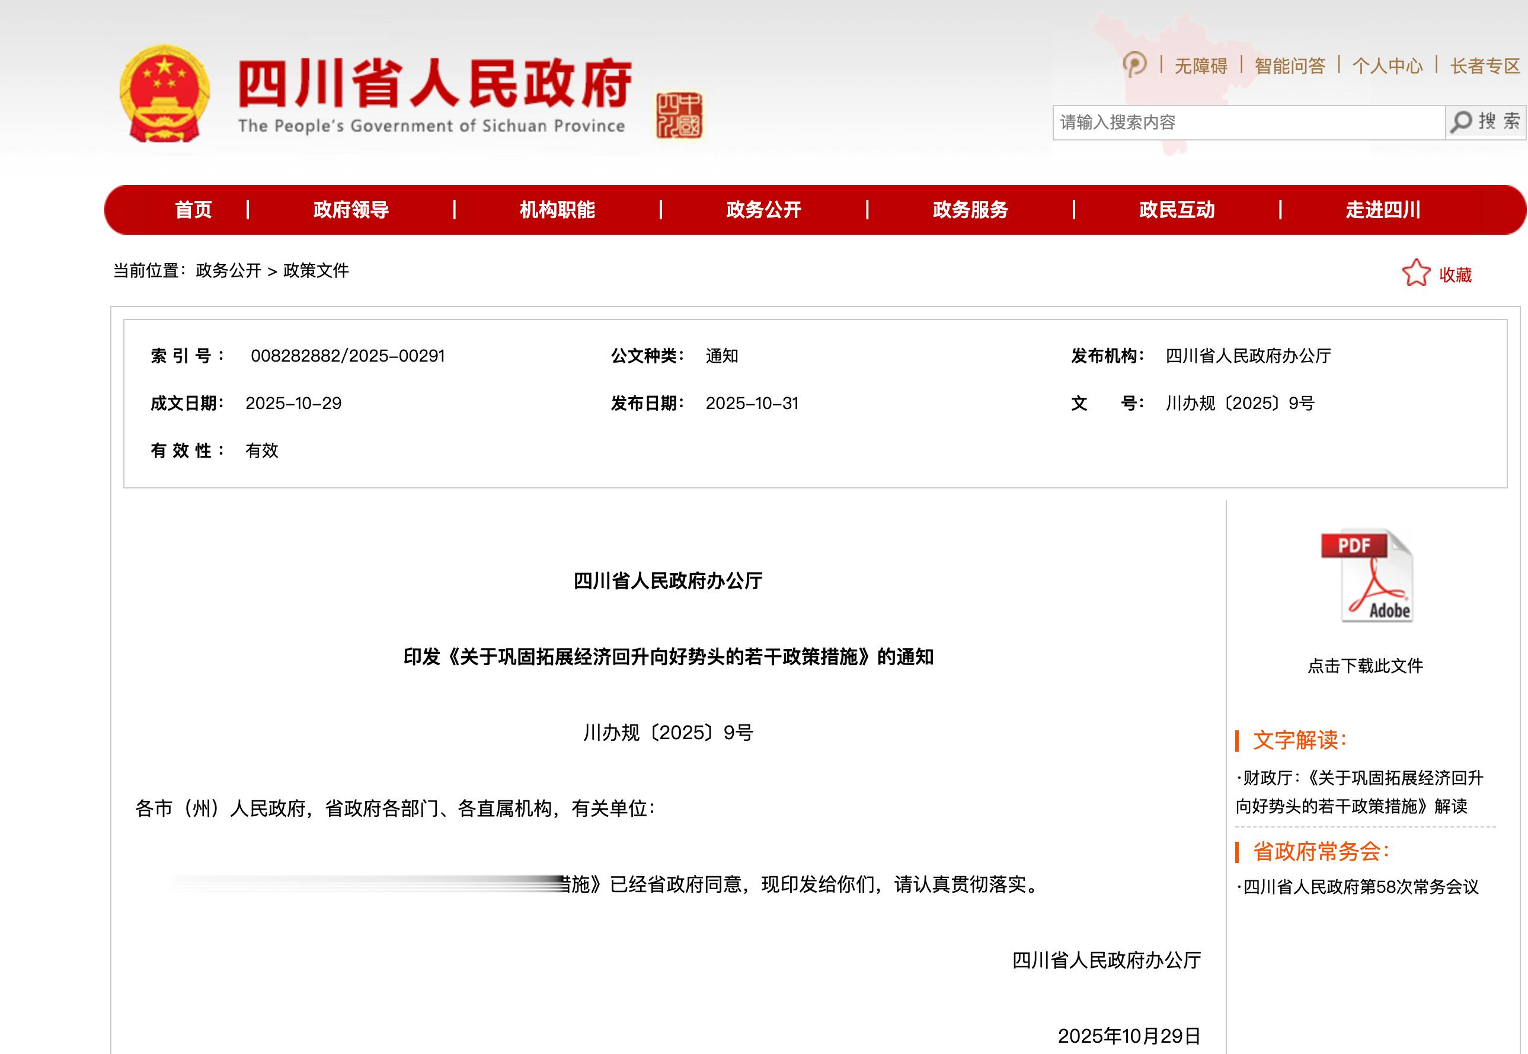Go to 个人中心 personal center
Image resolution: width=1528 pixels, height=1054 pixels.
[x=1388, y=66]
